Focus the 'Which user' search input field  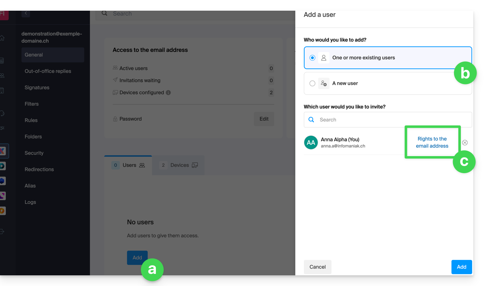pyautogui.click(x=392, y=120)
